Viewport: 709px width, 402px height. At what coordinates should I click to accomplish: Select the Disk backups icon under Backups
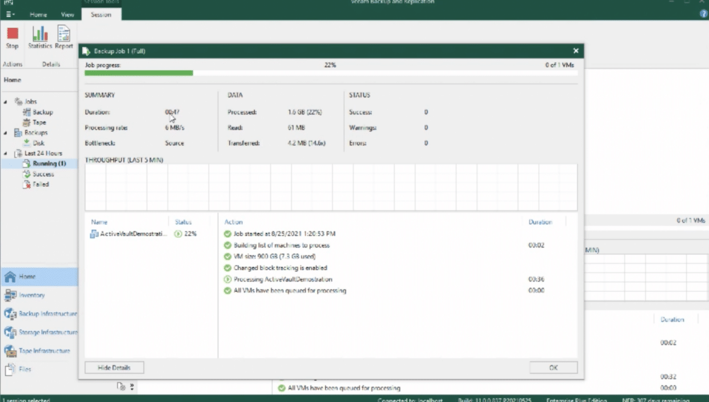[27, 143]
